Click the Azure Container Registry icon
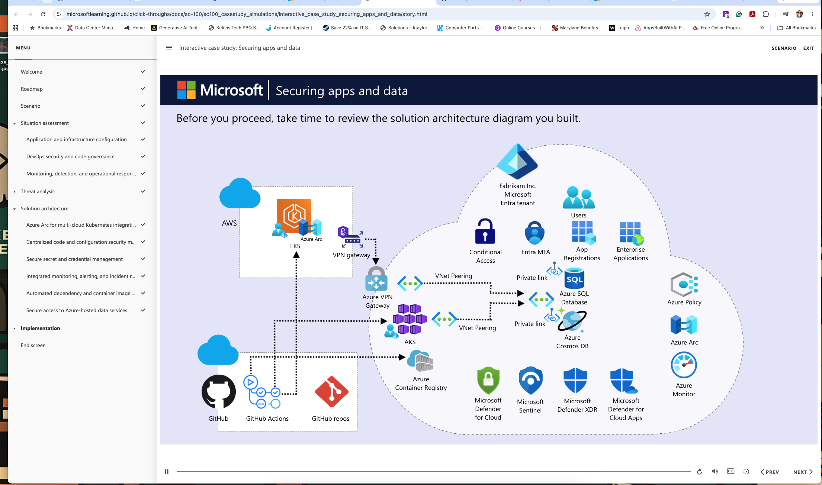Image resolution: width=822 pixels, height=485 pixels. [420, 360]
